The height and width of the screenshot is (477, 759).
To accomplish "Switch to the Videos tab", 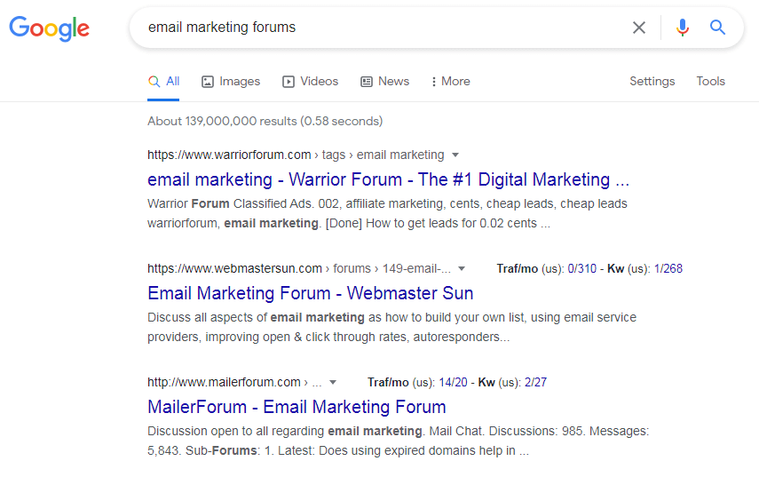I will coord(311,82).
